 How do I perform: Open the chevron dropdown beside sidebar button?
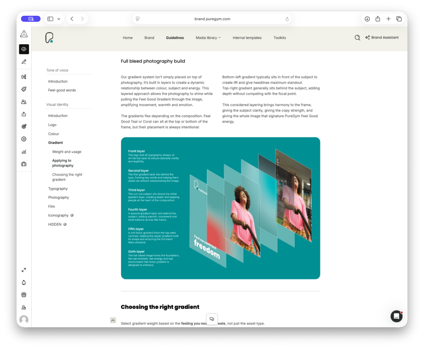pyautogui.click(x=59, y=19)
